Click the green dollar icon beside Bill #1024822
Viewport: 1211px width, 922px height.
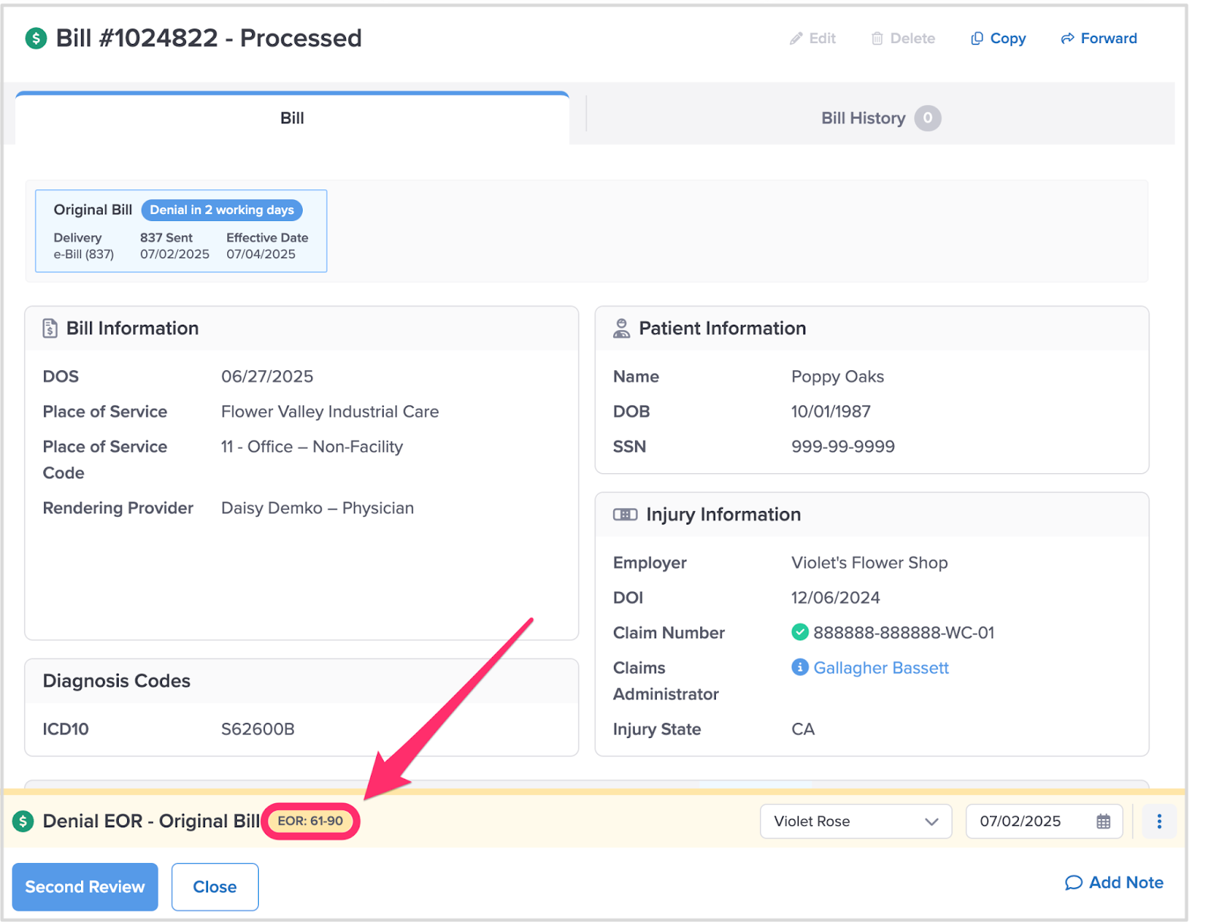36,38
